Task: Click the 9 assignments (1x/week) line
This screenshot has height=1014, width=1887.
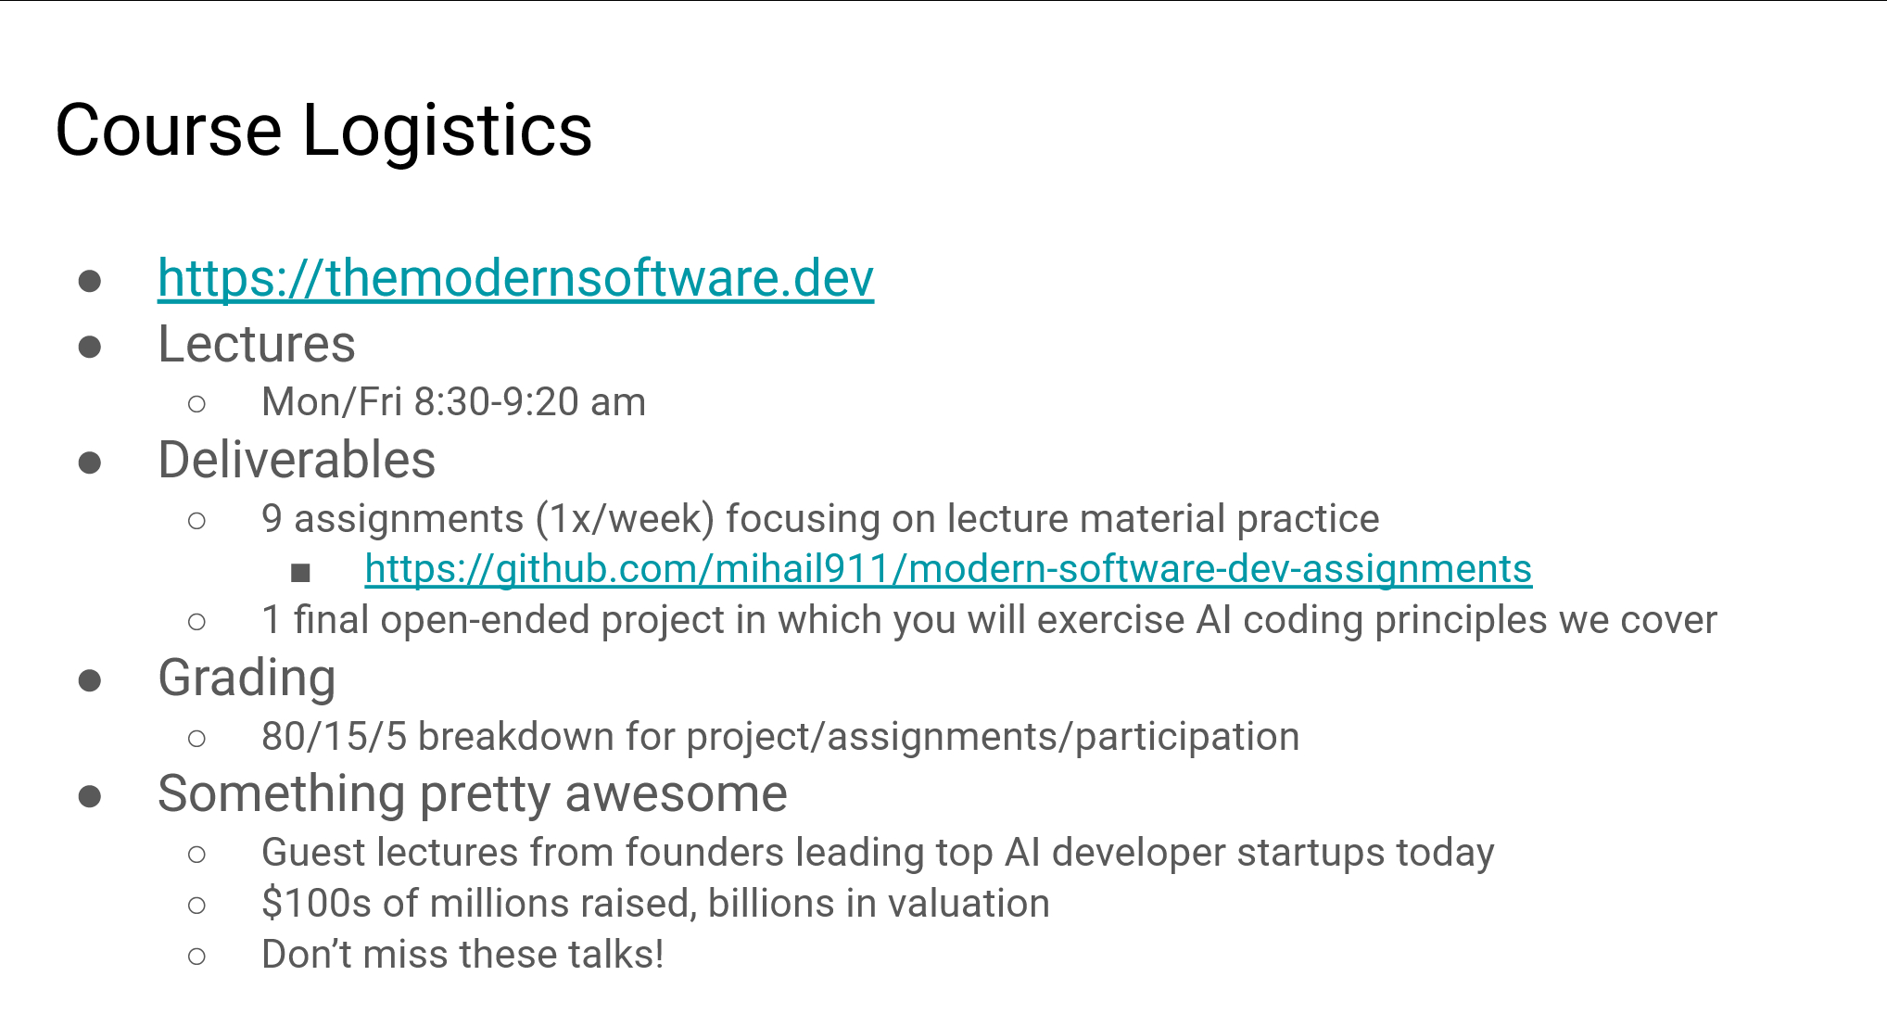Action: (819, 519)
